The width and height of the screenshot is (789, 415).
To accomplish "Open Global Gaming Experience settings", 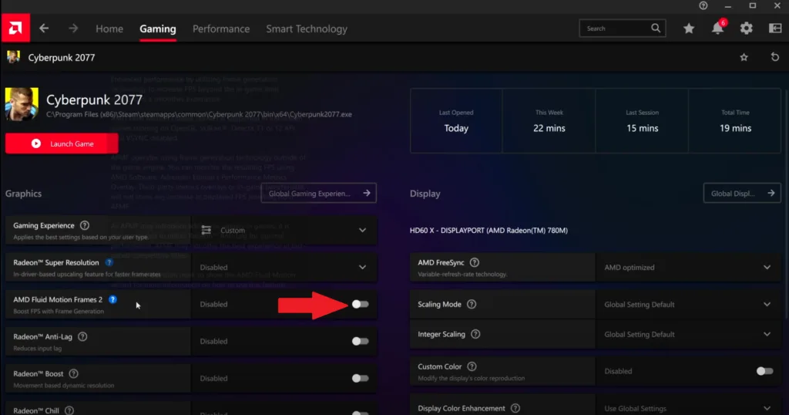I will (x=318, y=193).
